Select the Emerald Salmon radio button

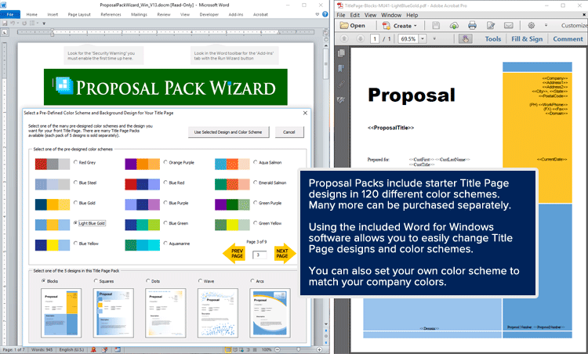(256, 182)
